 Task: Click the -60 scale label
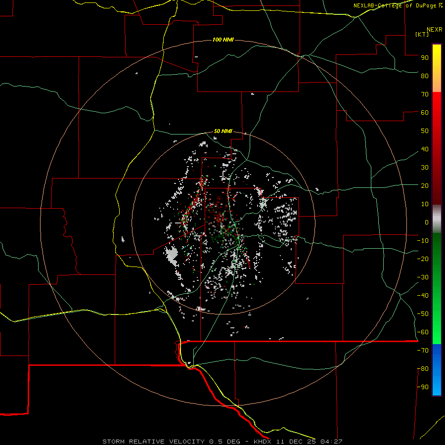423,332
